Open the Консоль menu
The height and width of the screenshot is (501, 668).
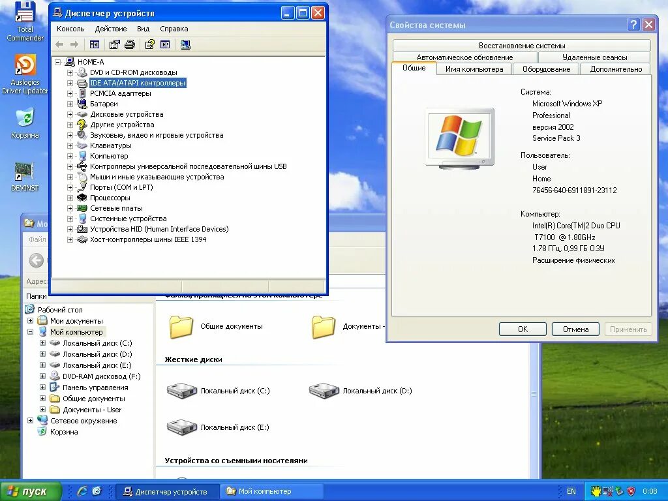point(70,29)
